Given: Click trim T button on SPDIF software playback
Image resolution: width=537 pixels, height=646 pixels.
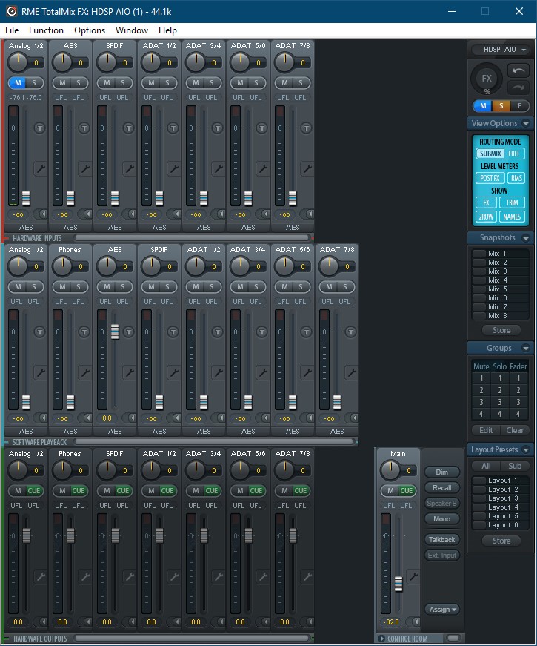Looking at the screenshot, I should click(x=173, y=332).
